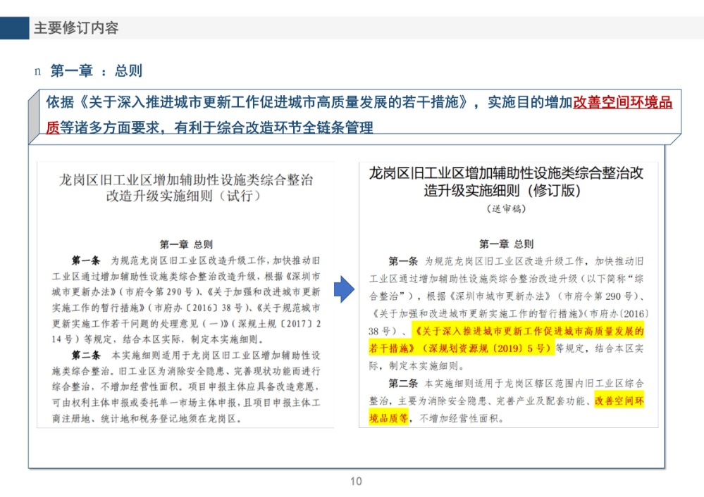704x497 pixels.
Task: Click the title 造升级实施细则(修订版)
Action: point(502,191)
